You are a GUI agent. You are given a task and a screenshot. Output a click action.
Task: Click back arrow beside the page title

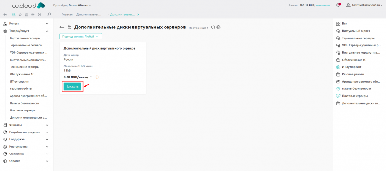coord(62,27)
